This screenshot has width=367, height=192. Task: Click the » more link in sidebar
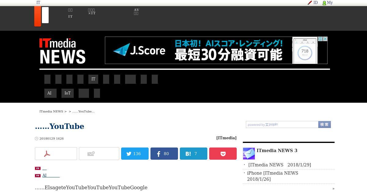[333, 188]
